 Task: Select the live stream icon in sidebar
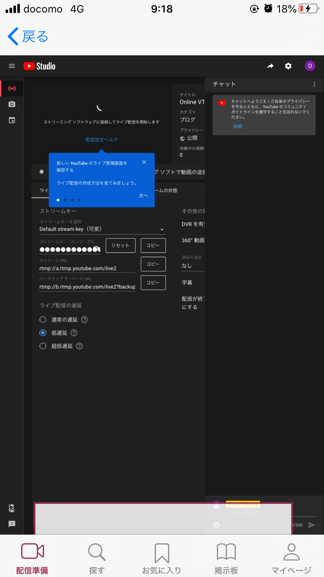(12, 89)
